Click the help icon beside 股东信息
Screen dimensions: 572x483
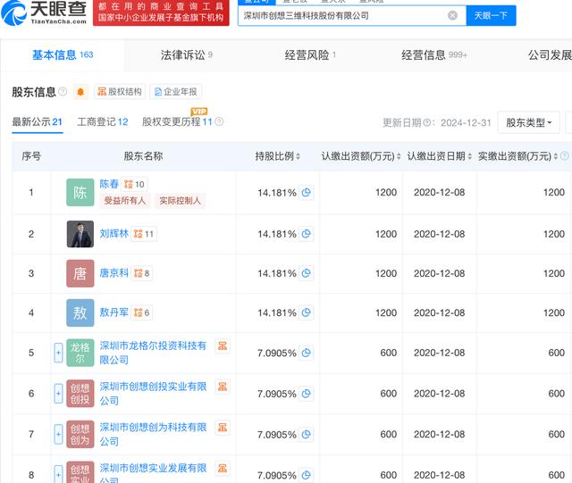[x=63, y=92]
